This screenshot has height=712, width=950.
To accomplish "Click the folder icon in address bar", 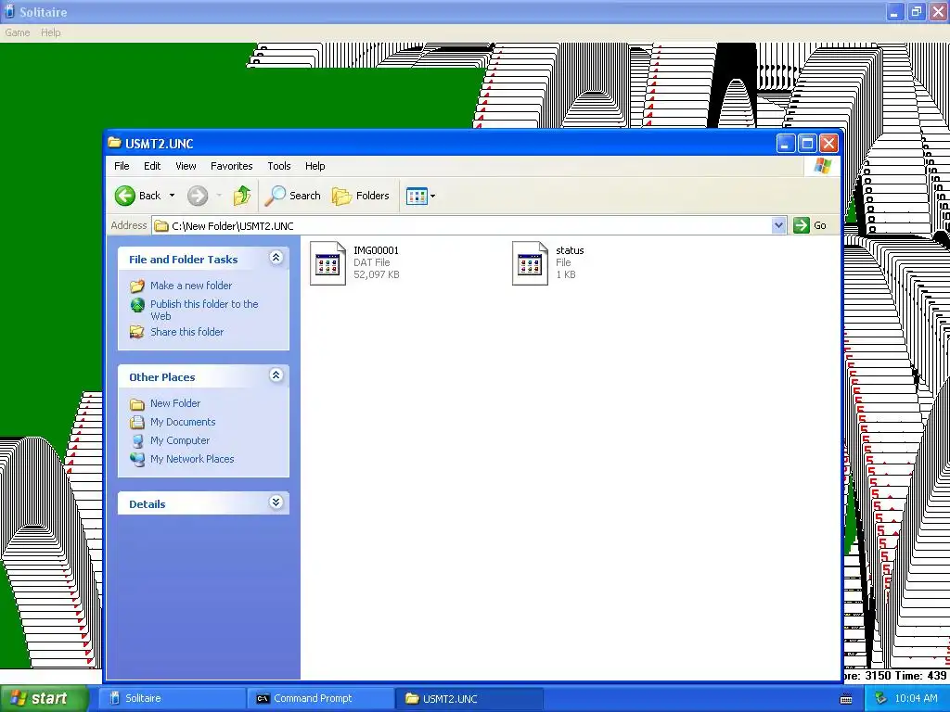I will [161, 226].
